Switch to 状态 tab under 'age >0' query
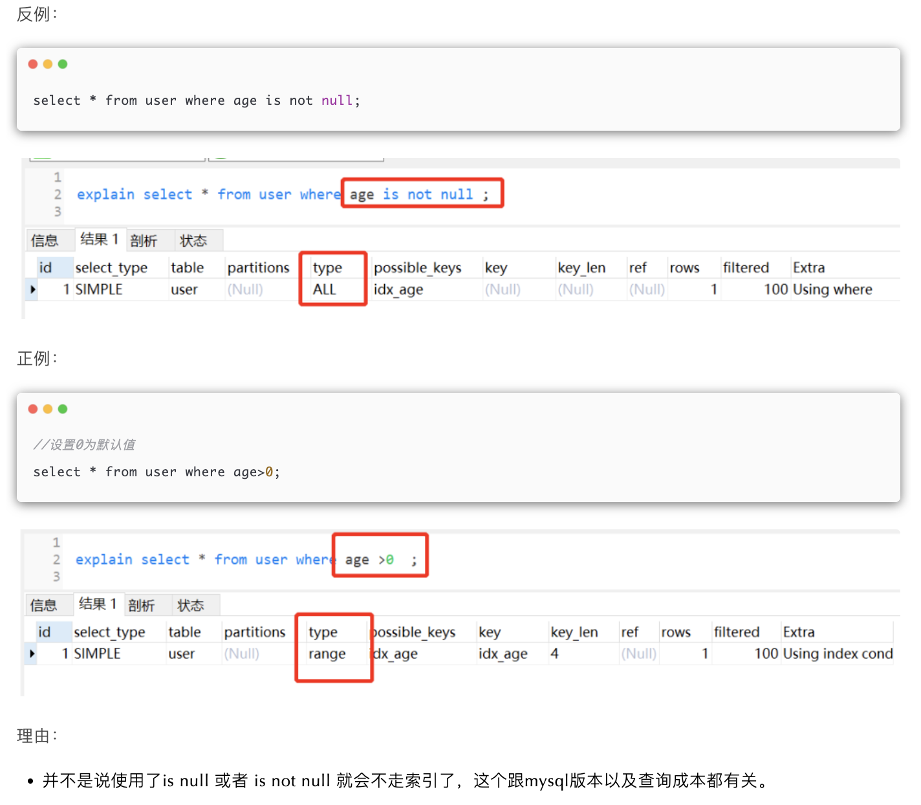This screenshot has width=921, height=805. tap(191, 606)
